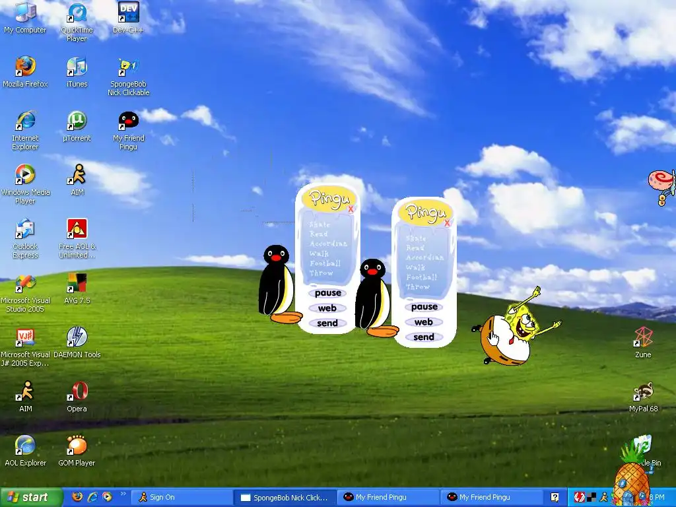Screen dimensions: 676x507
Task: Click the Internet Explorer desktop icon
Action: pyautogui.click(x=25, y=130)
